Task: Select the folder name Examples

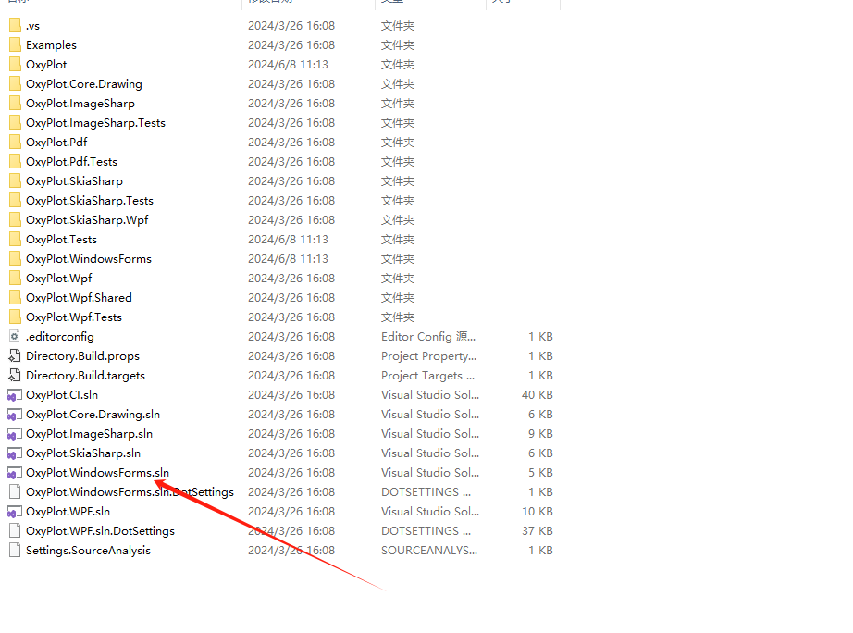Action: (51, 45)
